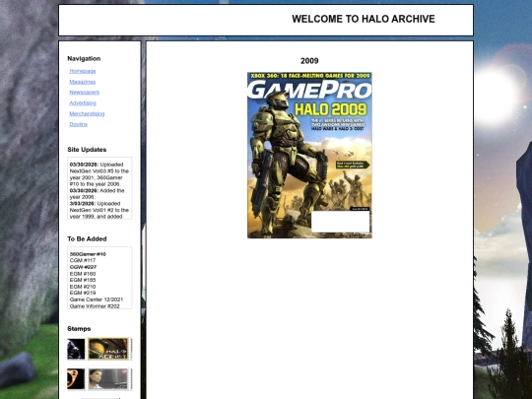This screenshot has height=399, width=532.
Task: Open the Homepage navigation link
Action: point(83,71)
